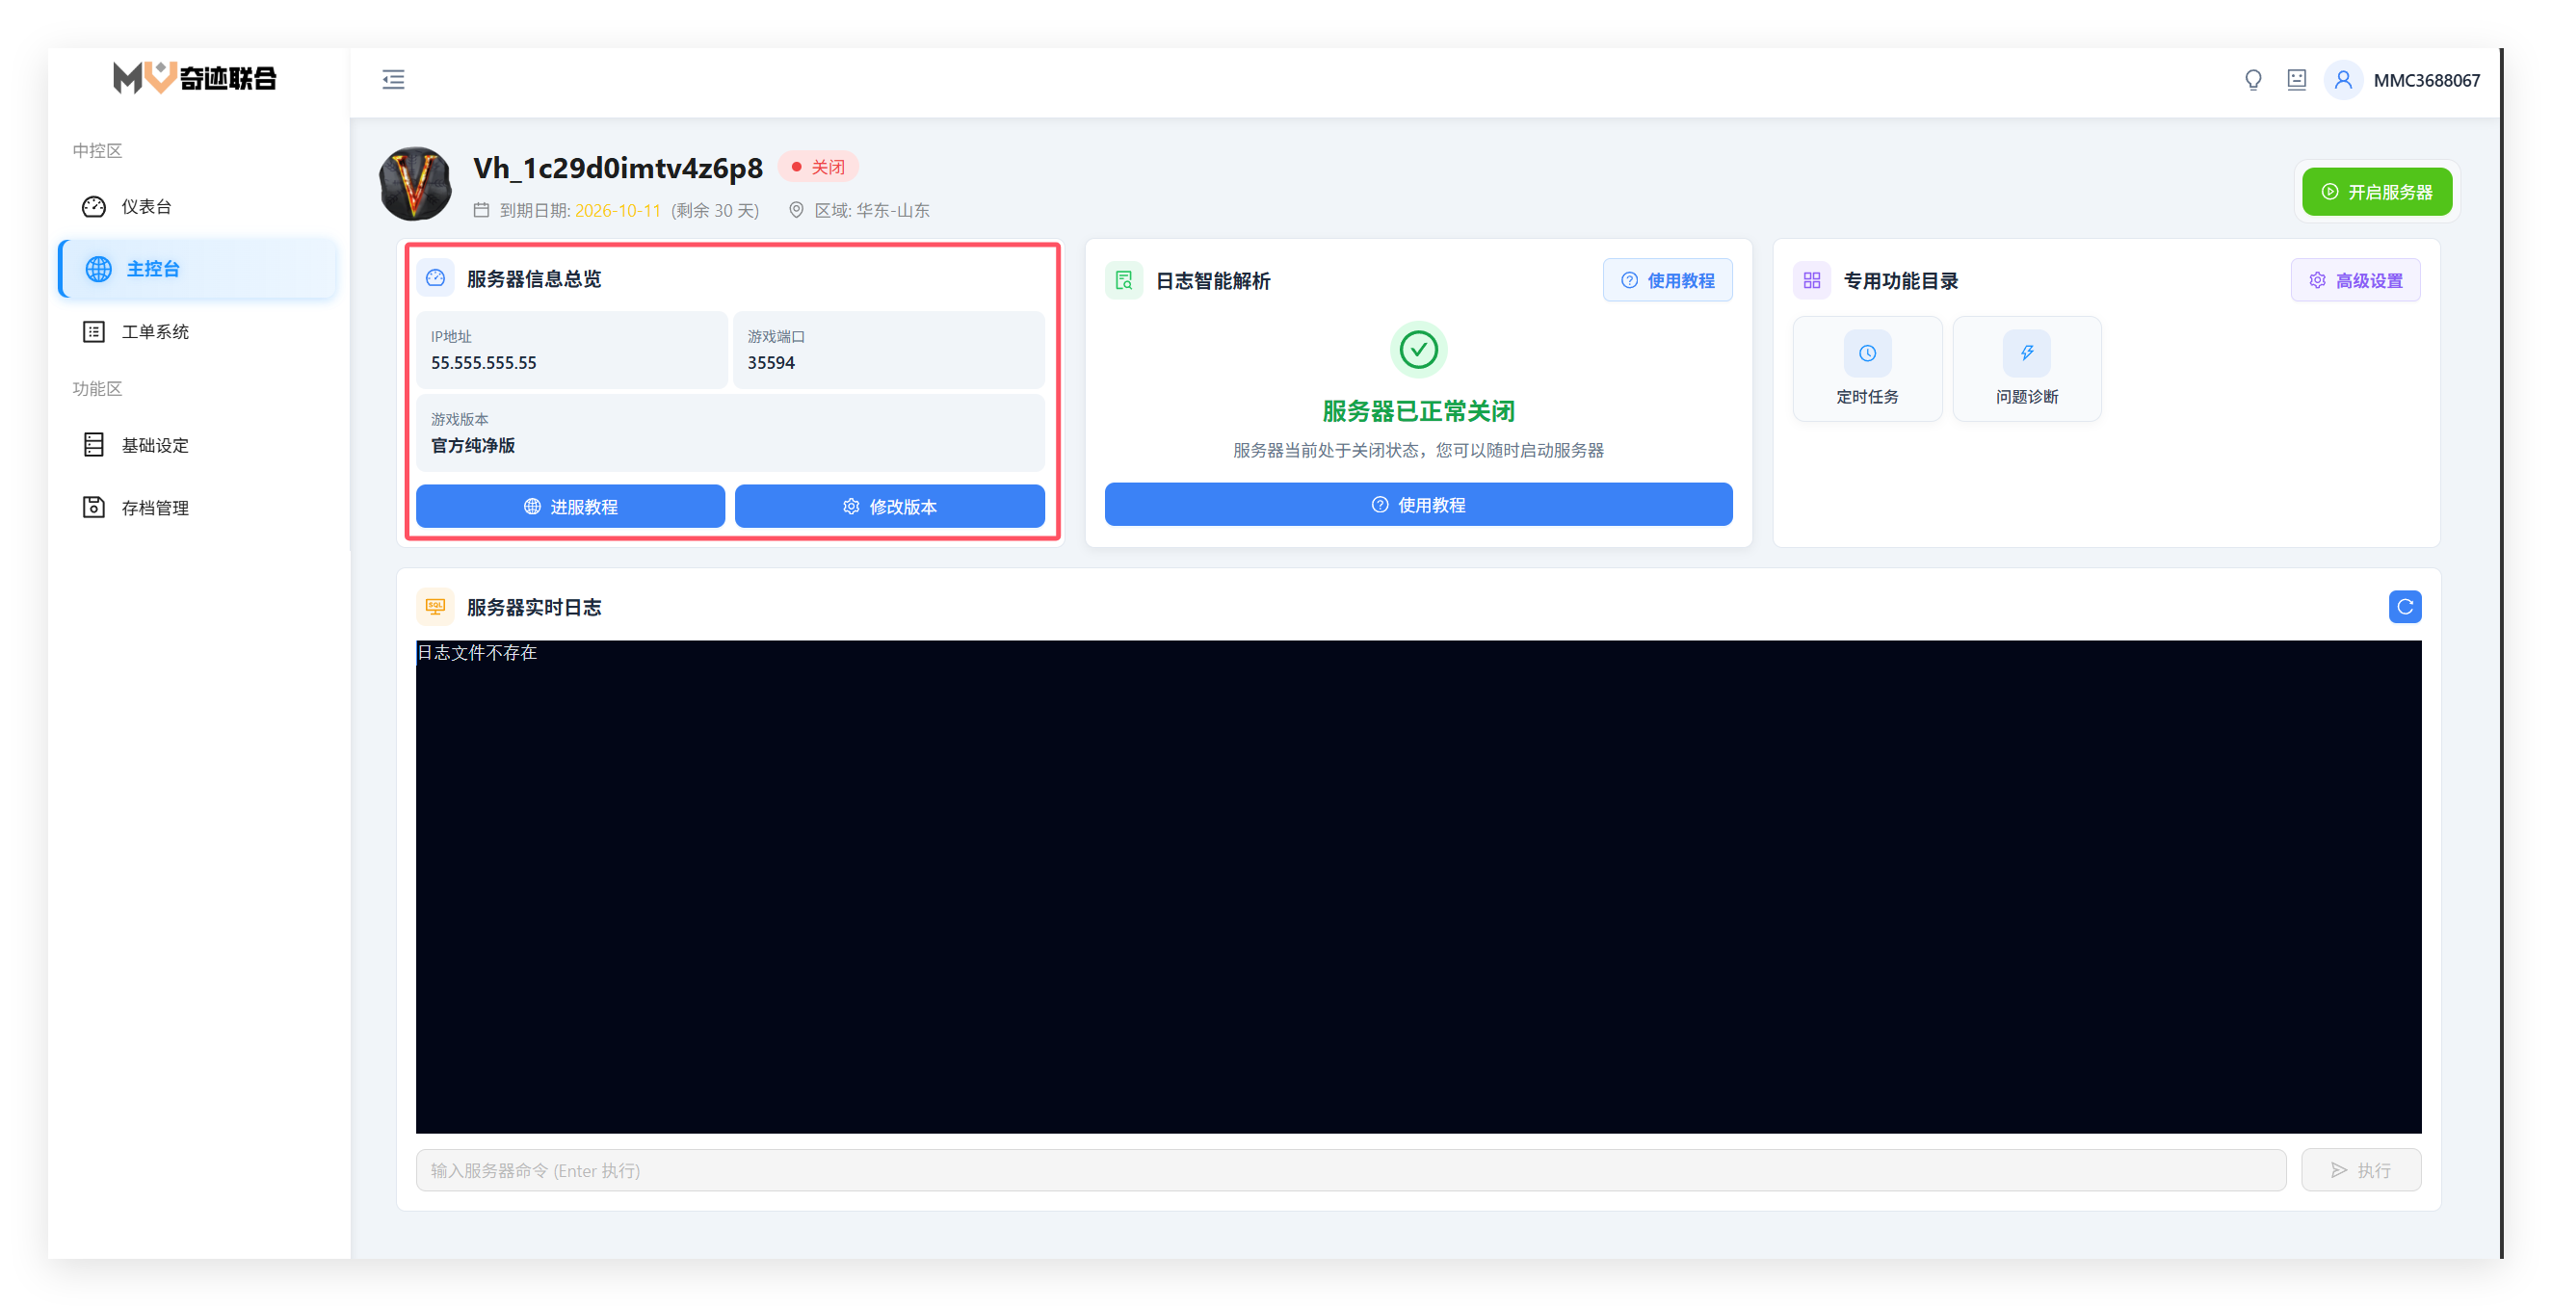Click the 奇迹联合 logo

pos(196,77)
